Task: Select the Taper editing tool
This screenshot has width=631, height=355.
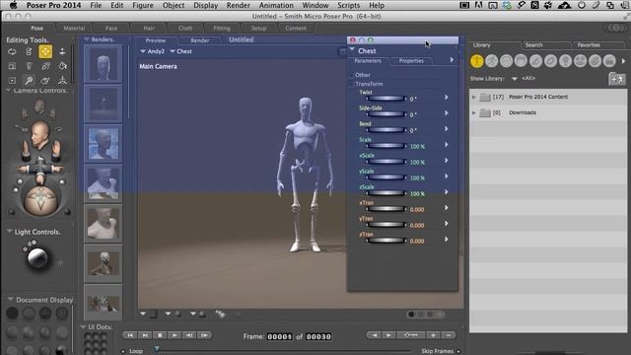Action: (x=29, y=66)
